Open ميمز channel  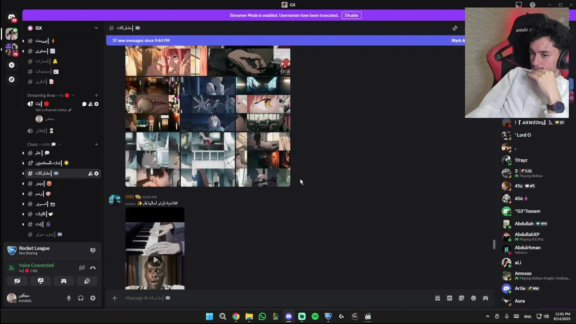62,184
